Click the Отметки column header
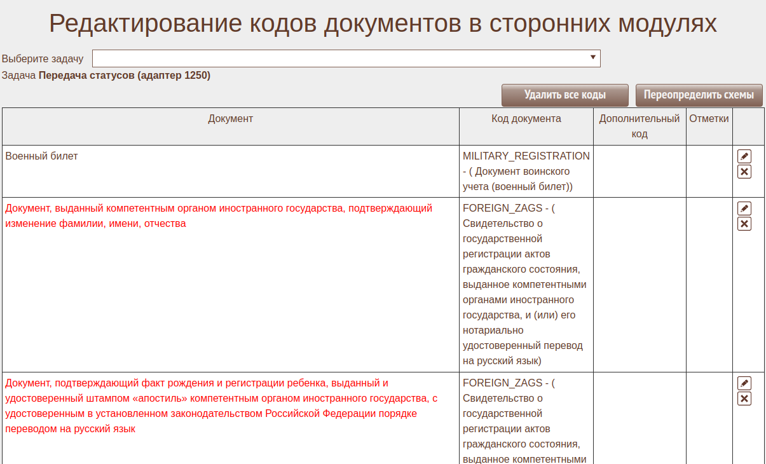This screenshot has width=766, height=464. [709, 119]
